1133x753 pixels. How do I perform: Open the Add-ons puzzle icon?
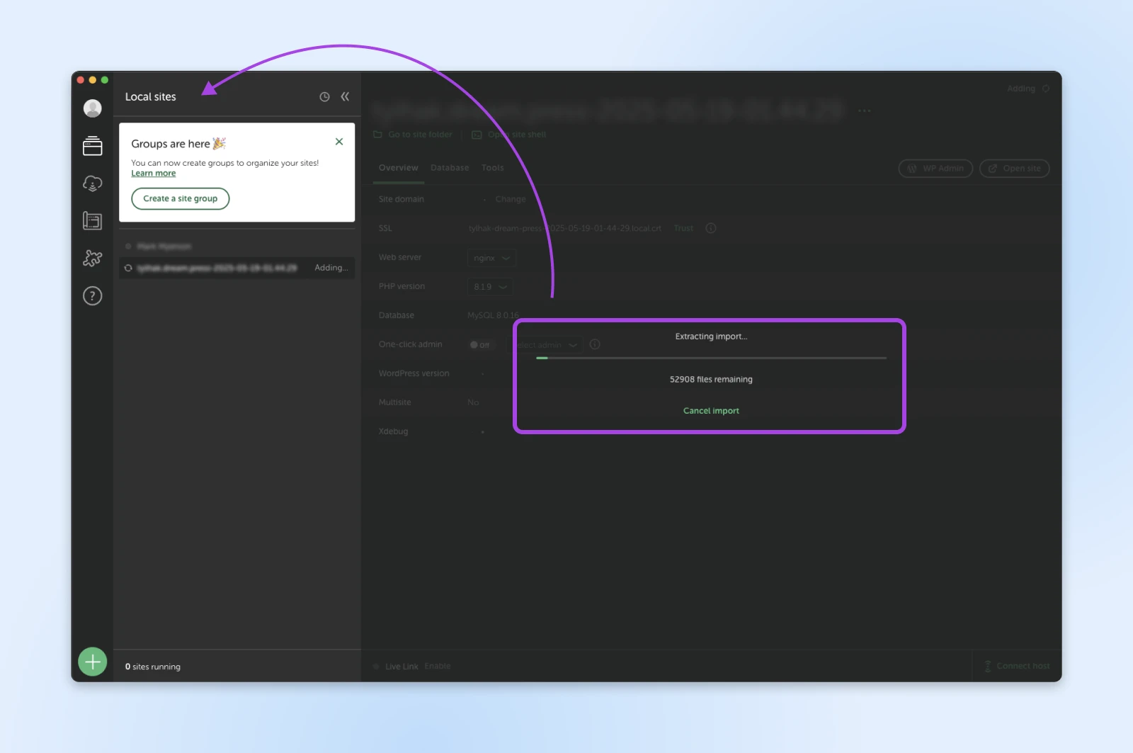click(93, 259)
